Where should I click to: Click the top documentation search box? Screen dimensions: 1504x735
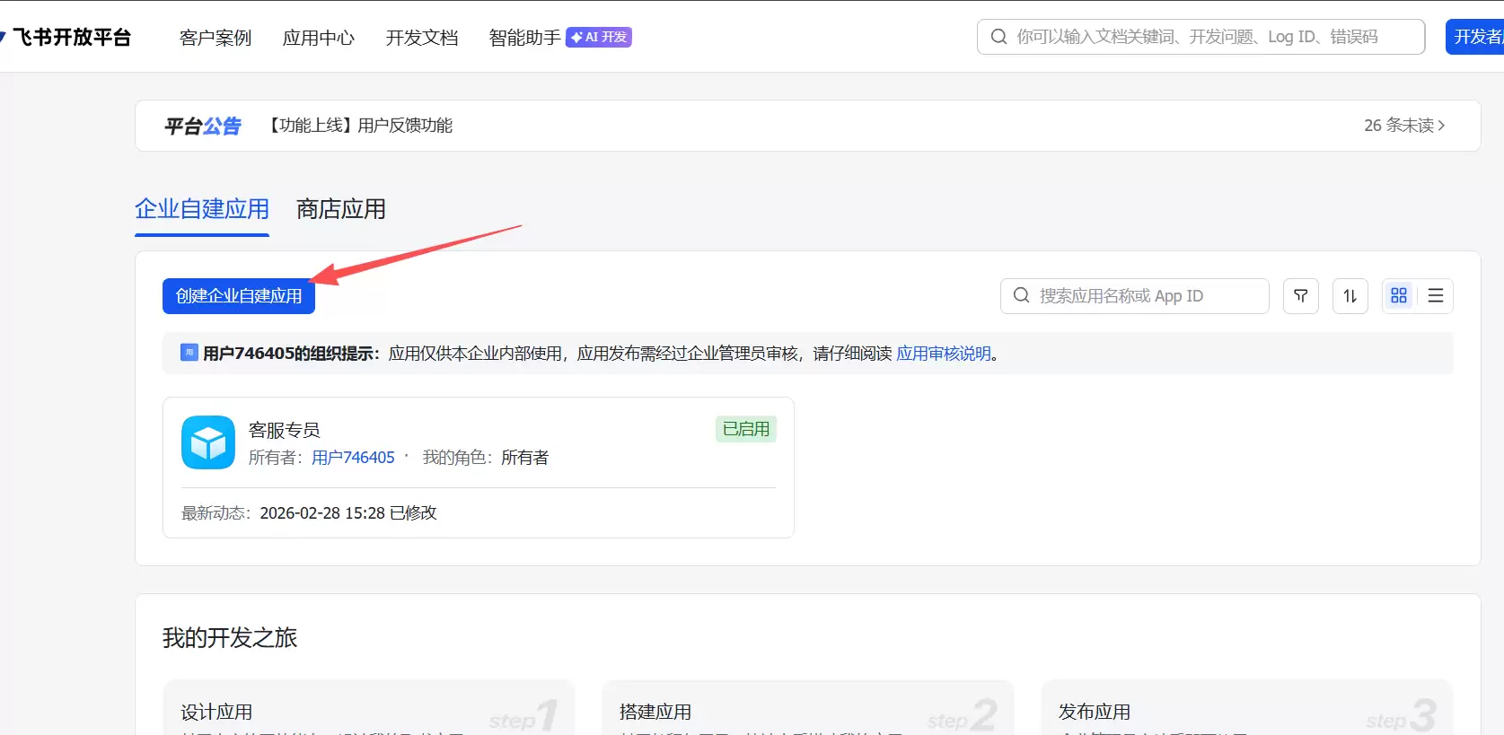click(x=1208, y=37)
